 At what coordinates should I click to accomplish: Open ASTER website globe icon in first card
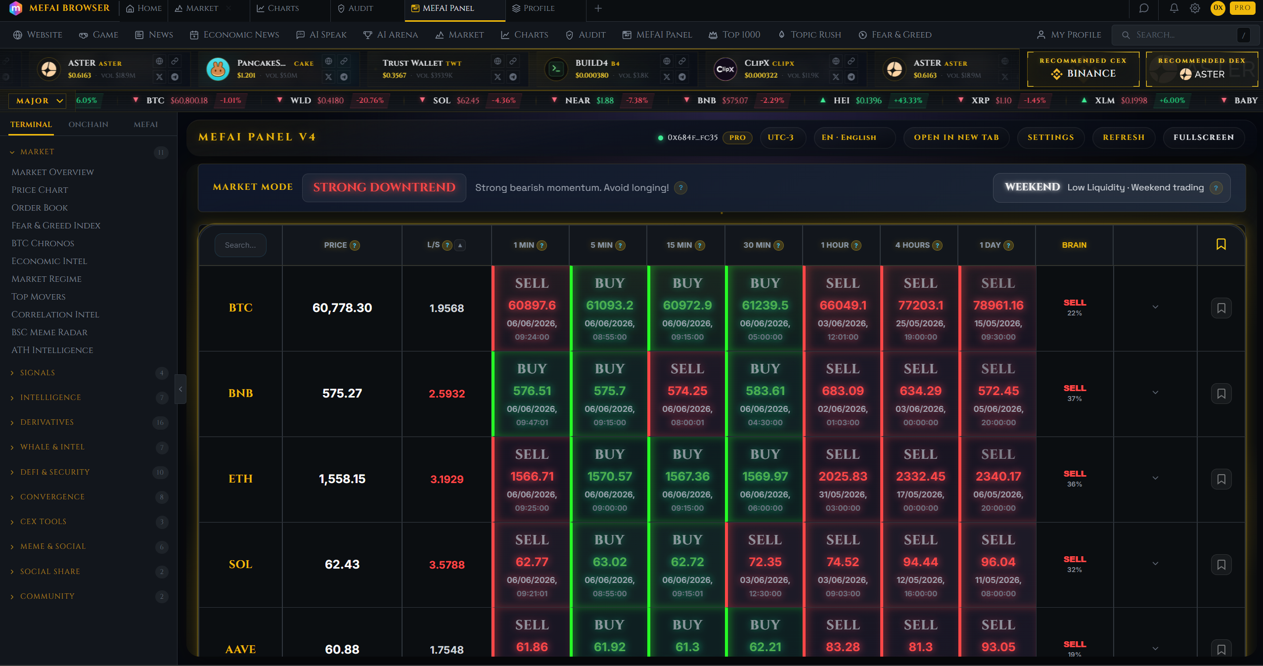[159, 61]
